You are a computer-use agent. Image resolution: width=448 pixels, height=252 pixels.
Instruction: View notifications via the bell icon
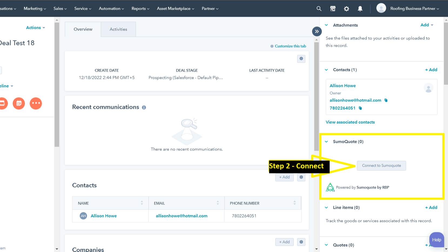360,8
